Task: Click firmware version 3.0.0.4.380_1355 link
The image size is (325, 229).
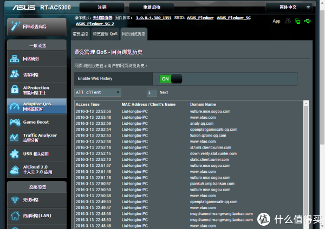Action: click(x=154, y=18)
